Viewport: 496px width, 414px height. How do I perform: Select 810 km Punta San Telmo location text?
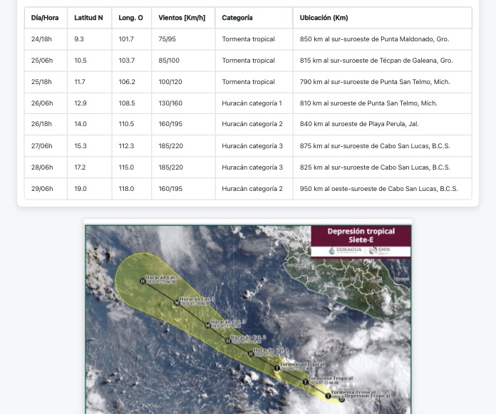coord(368,103)
